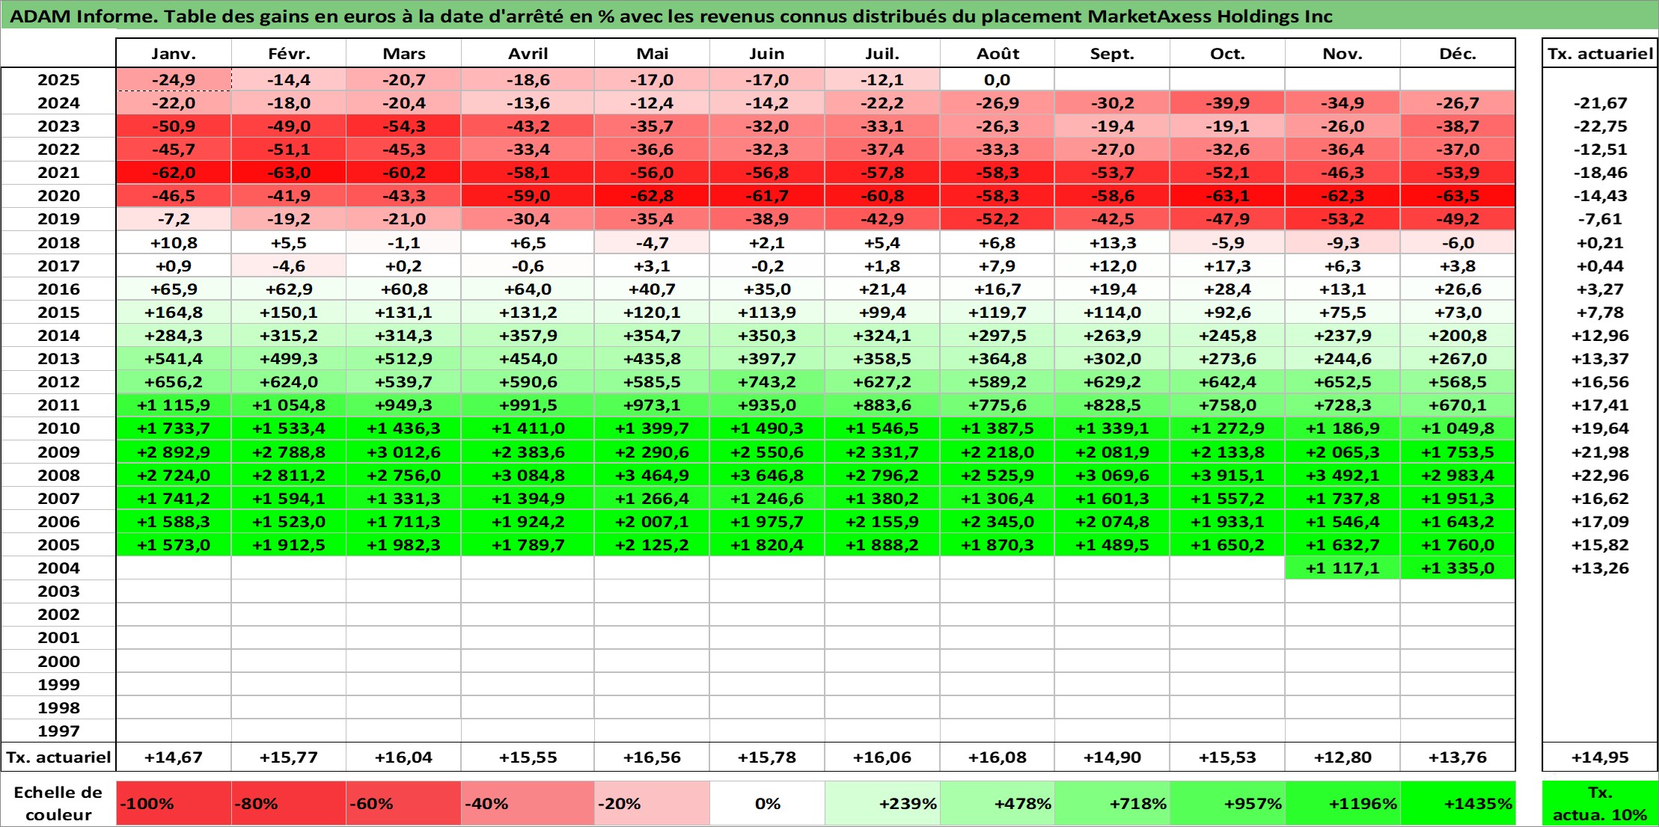
Task: Select the Mars column header
Action: 404,53
